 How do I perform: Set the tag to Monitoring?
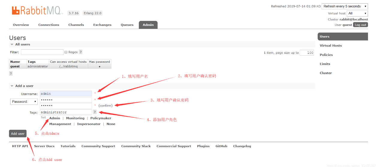[75, 118]
